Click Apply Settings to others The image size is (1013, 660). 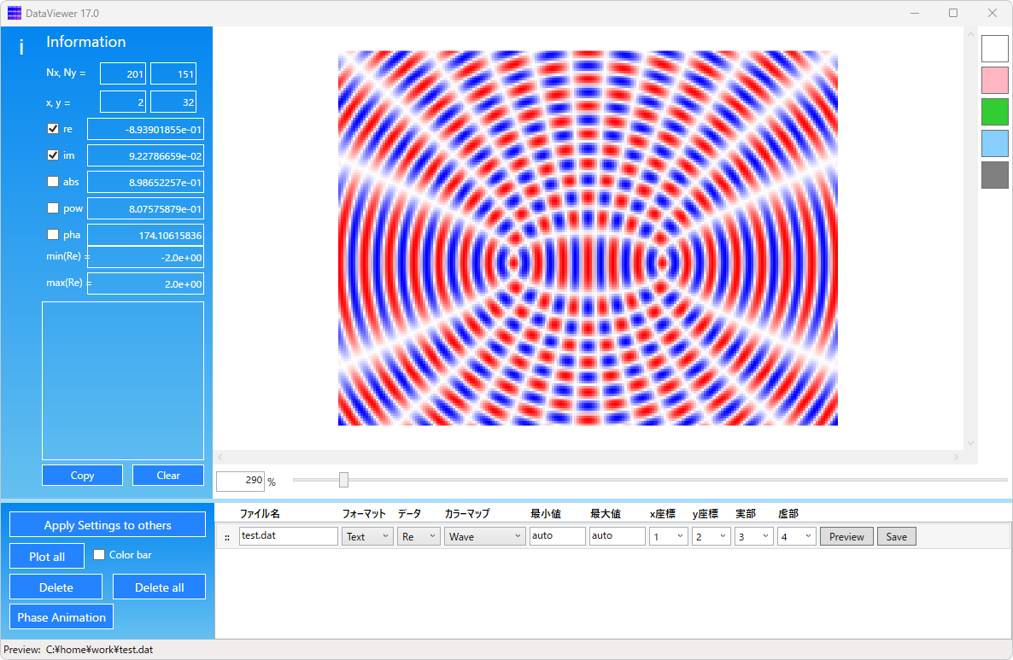[108, 525]
